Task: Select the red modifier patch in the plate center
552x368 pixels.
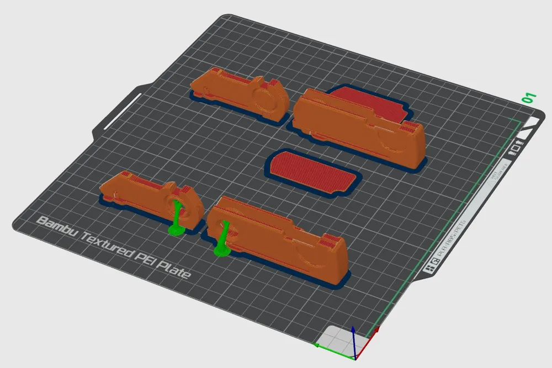Action: 312,171
